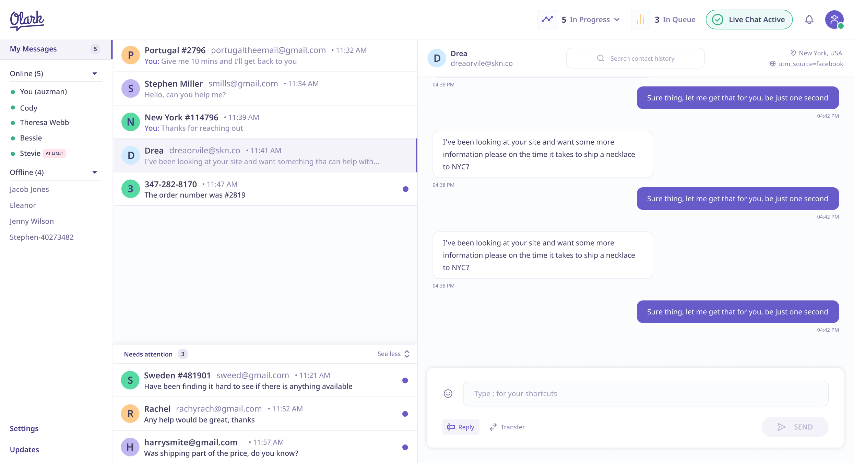854x463 pixels.
Task: Open Settings in the left sidebar
Action: pos(24,428)
